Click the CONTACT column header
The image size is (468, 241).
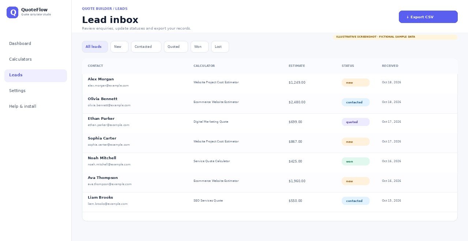click(96, 66)
